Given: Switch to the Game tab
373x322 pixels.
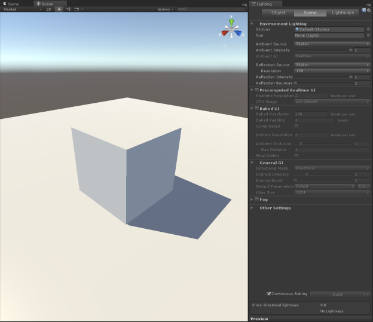Looking at the screenshot, I should [x=13, y=4].
